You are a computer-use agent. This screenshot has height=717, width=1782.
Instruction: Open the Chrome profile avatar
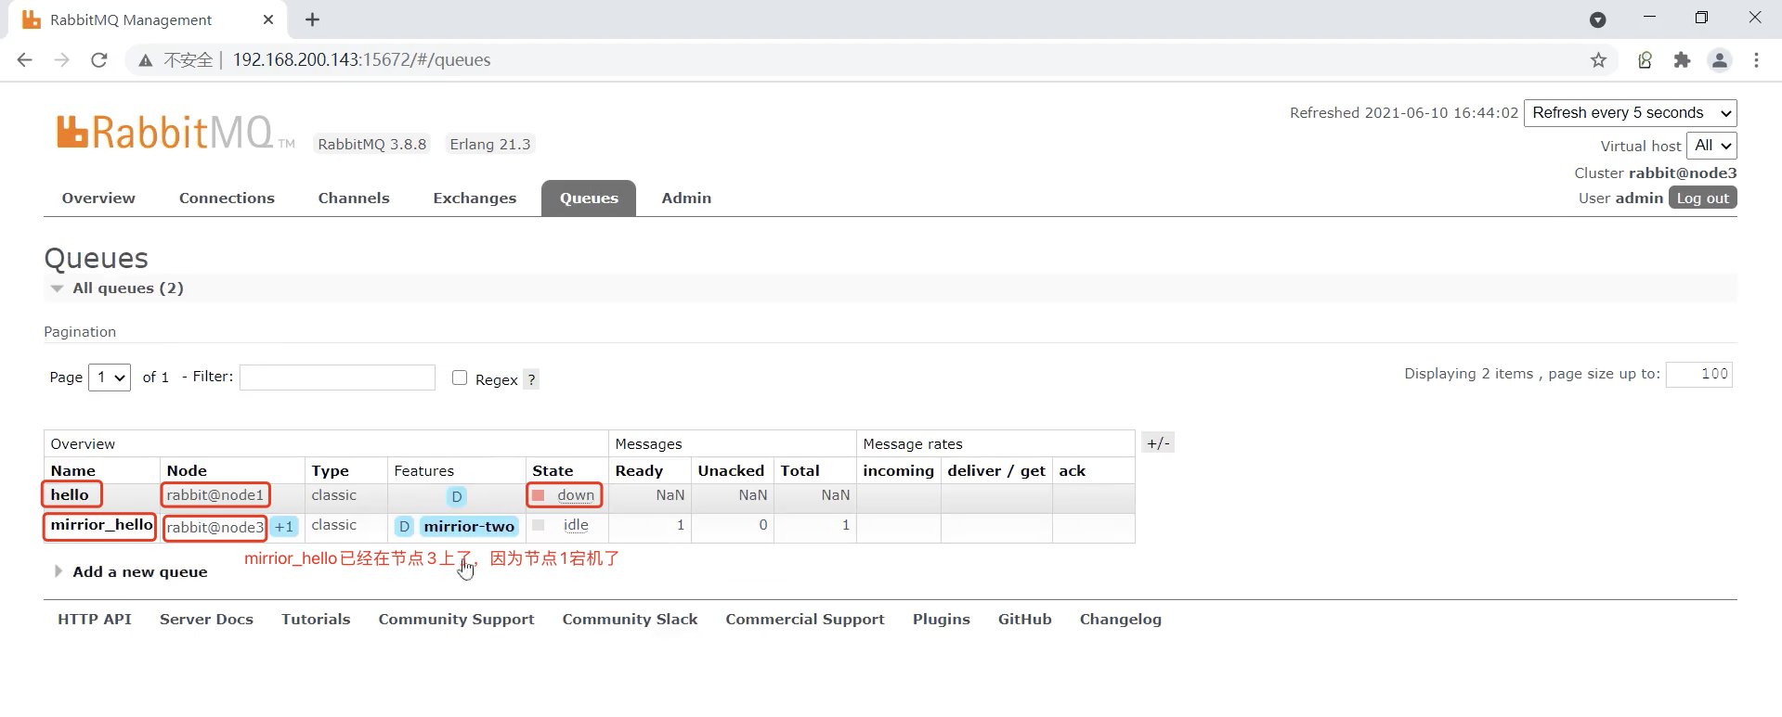[x=1720, y=60]
